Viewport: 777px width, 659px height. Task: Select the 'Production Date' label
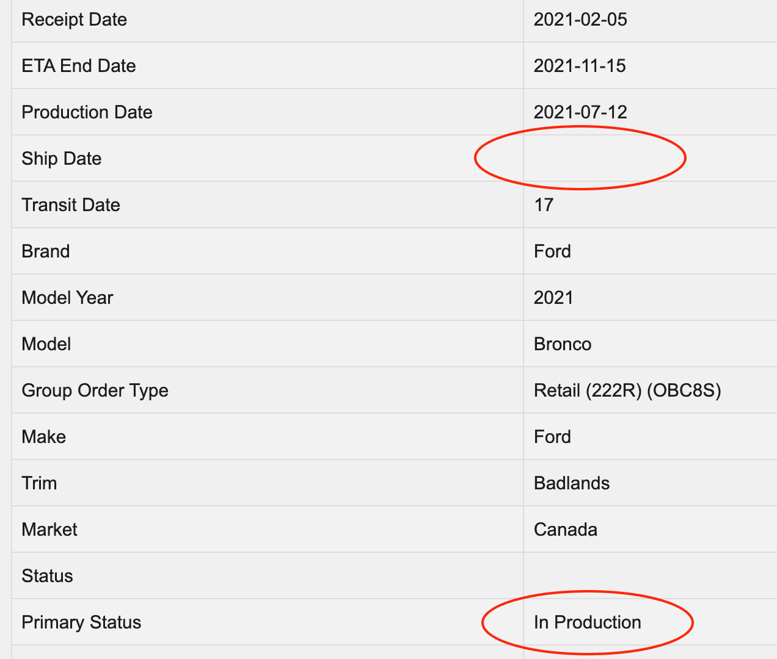pyautogui.click(x=87, y=112)
